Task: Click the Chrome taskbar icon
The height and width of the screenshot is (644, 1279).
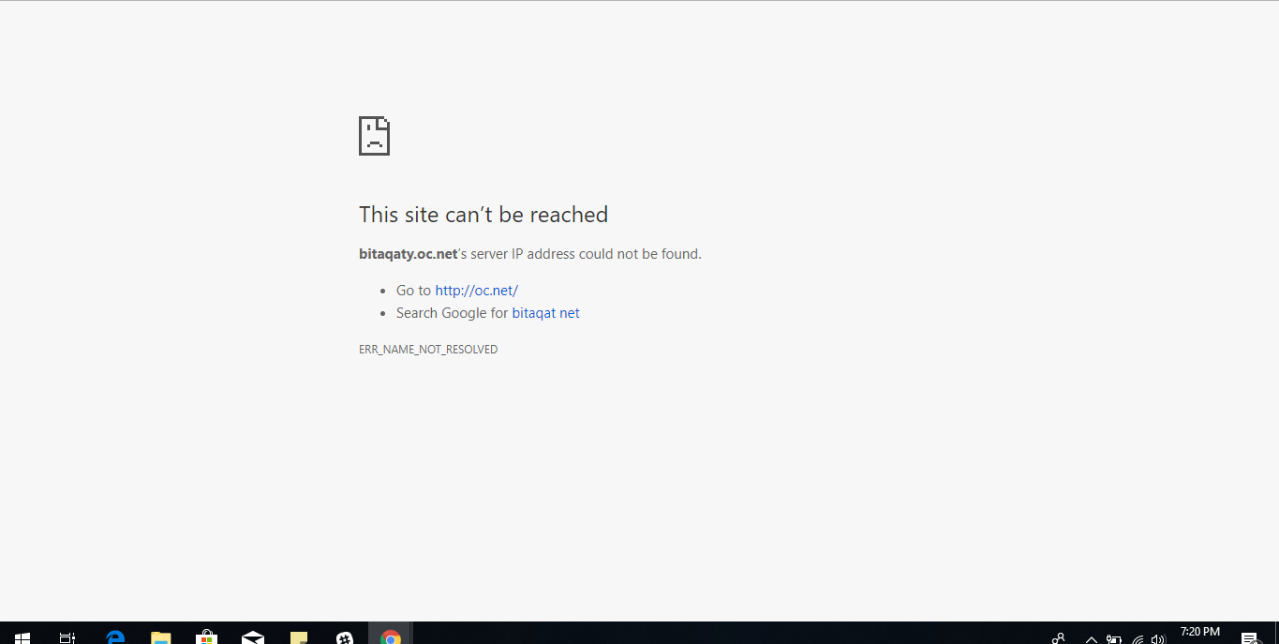Action: tap(391, 637)
